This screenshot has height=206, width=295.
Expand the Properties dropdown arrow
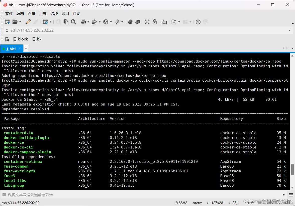point(50,22)
